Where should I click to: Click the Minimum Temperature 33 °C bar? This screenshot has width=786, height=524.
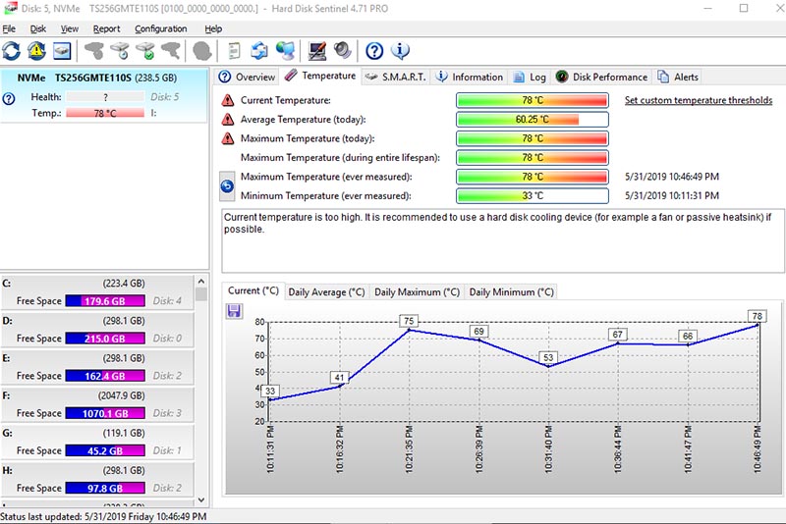533,195
